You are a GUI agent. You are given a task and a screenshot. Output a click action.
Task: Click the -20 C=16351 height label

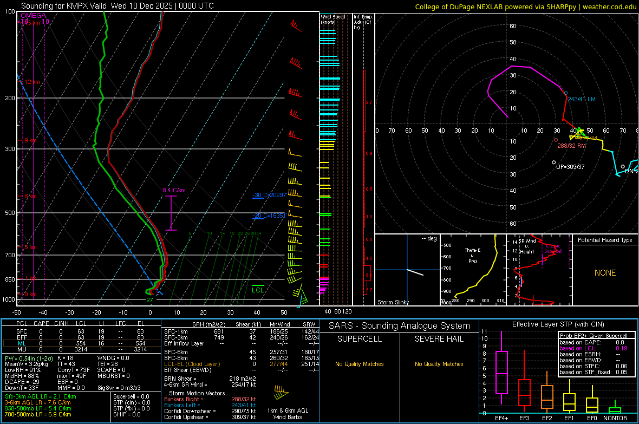click(269, 216)
